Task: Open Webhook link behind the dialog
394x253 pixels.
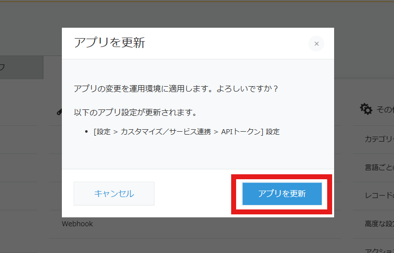Action: pyautogui.click(x=77, y=224)
